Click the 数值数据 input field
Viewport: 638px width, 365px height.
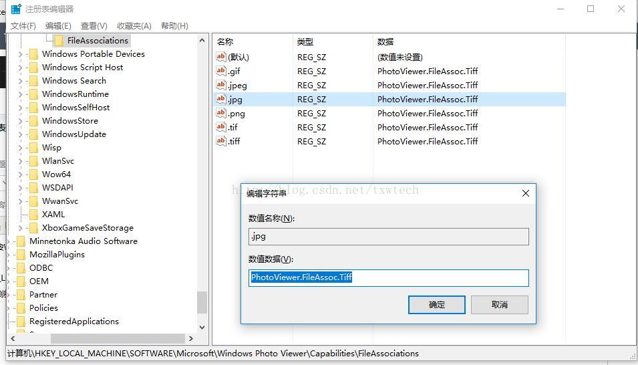tap(389, 278)
